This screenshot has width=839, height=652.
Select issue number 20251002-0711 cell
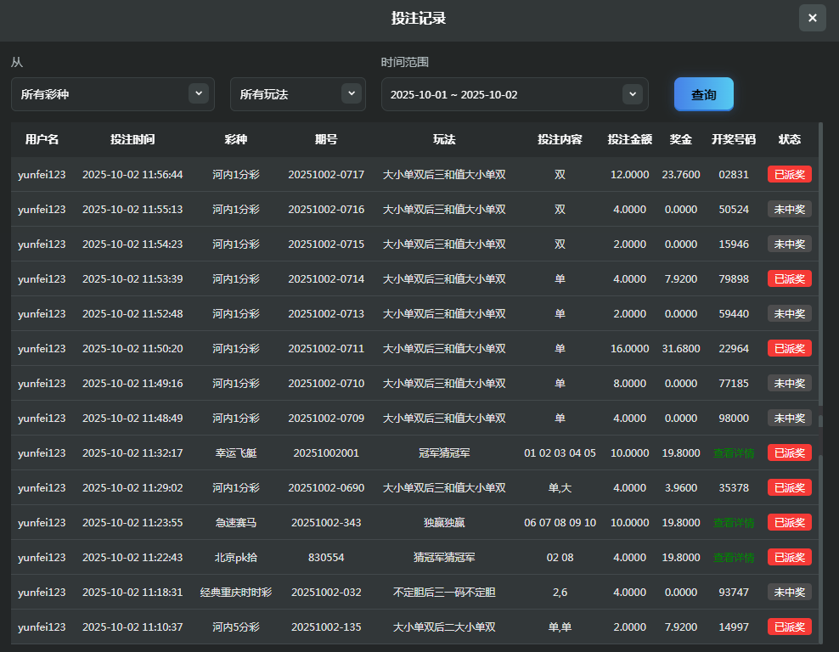[326, 348]
